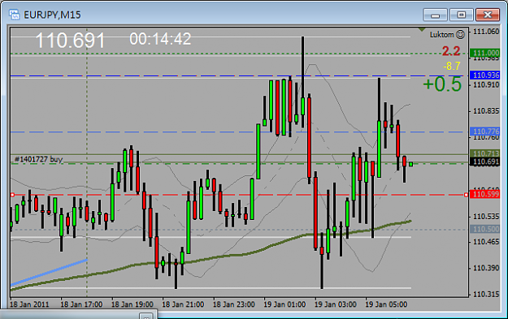Viewport: 508px width, 319px height.
Task: Click the large 110.691 price display
Action: coord(70,41)
